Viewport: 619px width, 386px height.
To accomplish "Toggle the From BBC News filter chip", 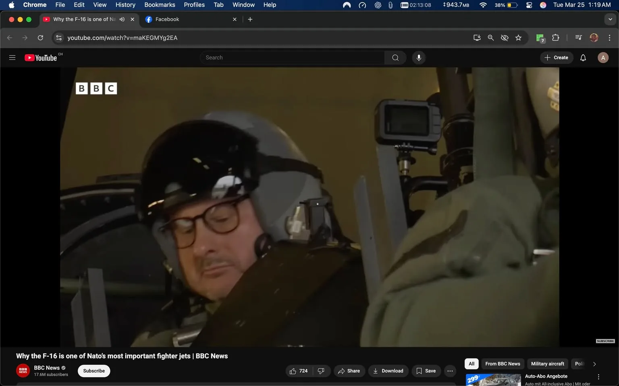I will [502, 363].
